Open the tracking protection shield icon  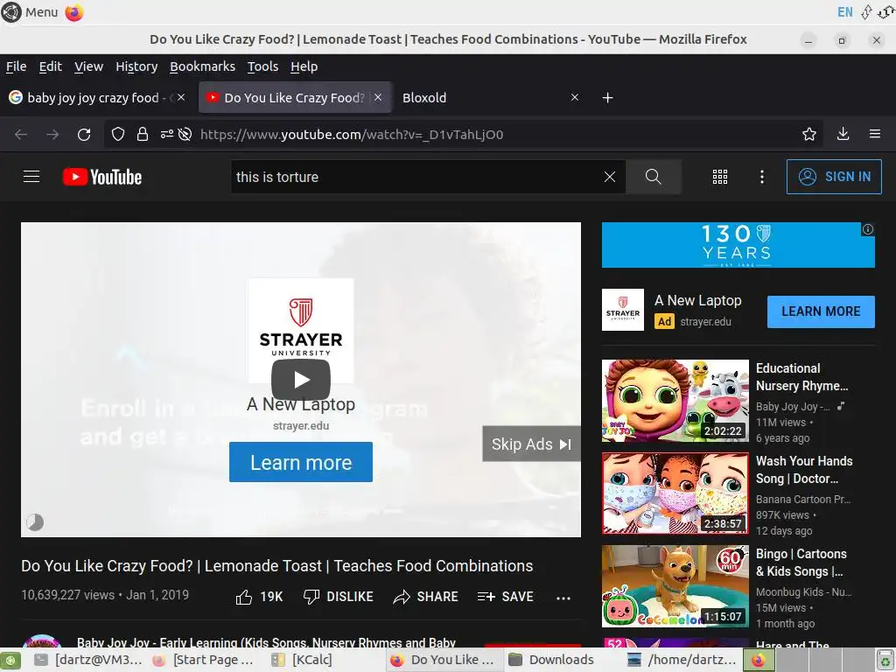pyautogui.click(x=118, y=134)
